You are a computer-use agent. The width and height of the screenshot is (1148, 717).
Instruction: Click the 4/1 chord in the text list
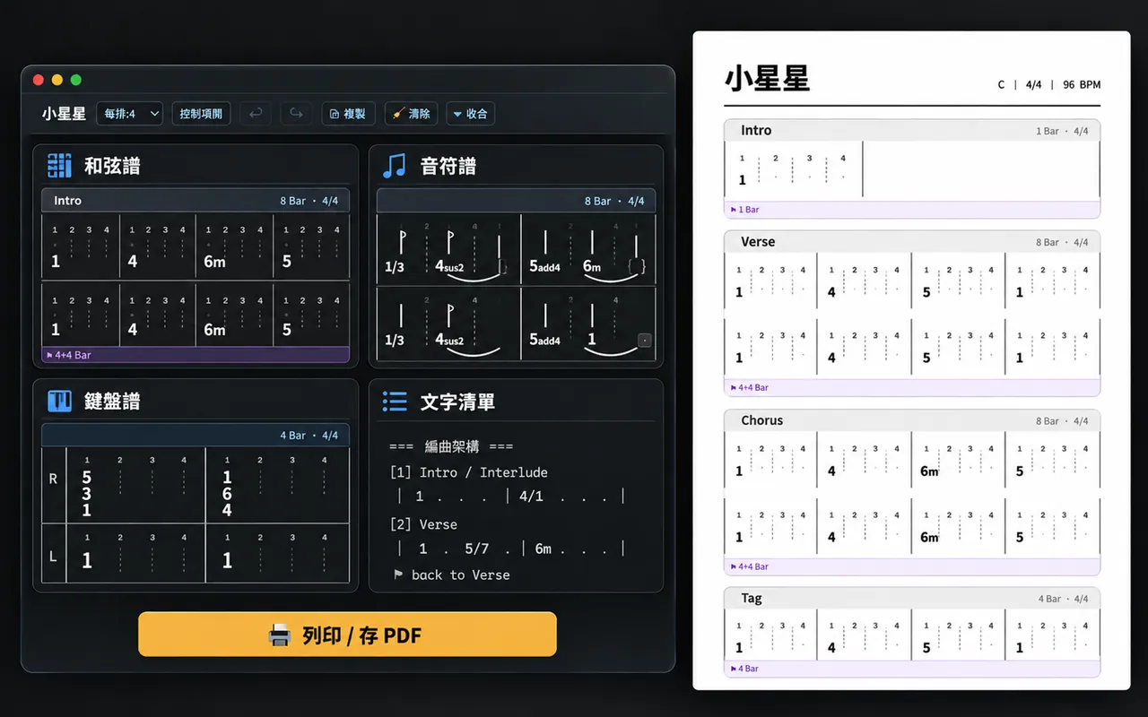point(531,497)
